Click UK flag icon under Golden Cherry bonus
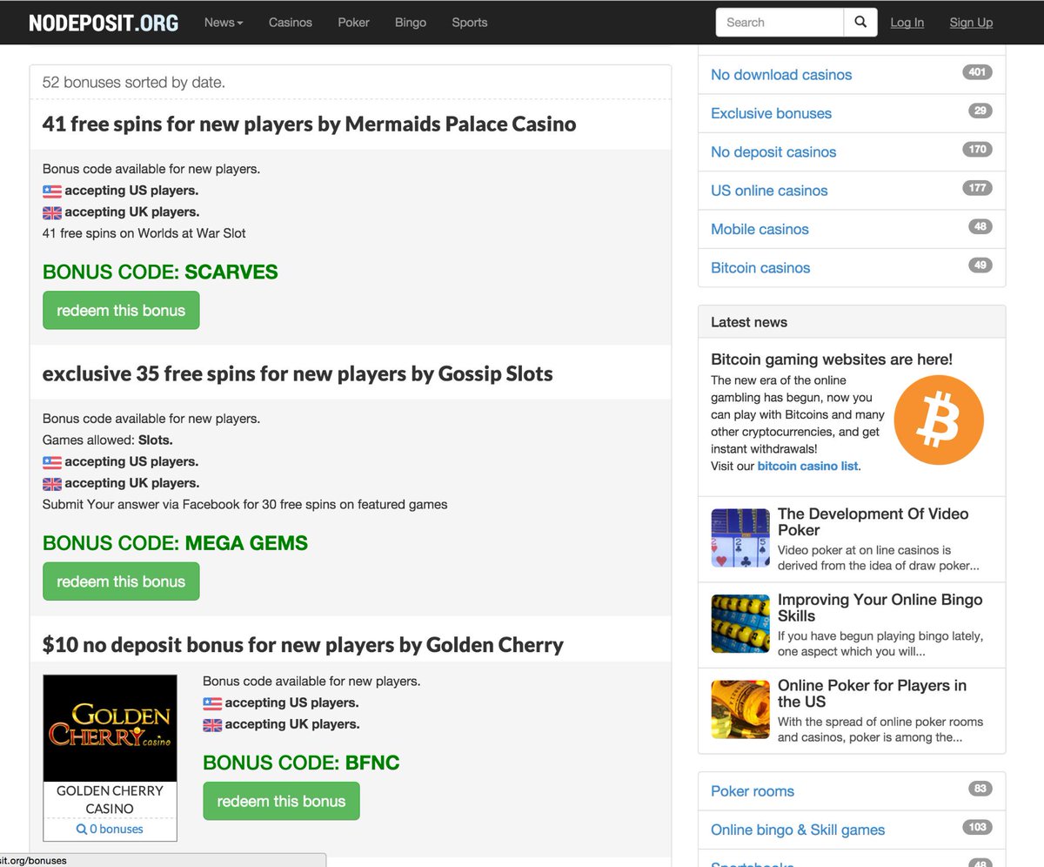 coord(212,725)
